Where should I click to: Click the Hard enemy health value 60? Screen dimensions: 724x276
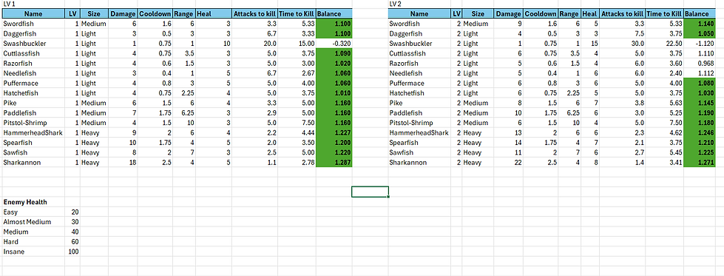(x=72, y=242)
